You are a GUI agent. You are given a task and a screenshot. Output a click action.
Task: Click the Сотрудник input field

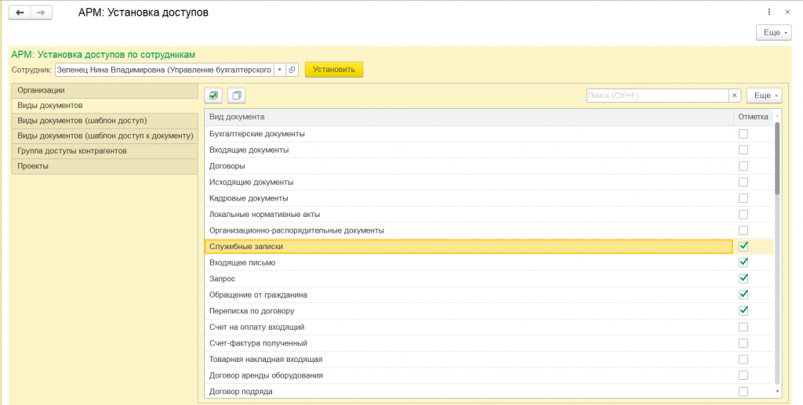pyautogui.click(x=165, y=70)
